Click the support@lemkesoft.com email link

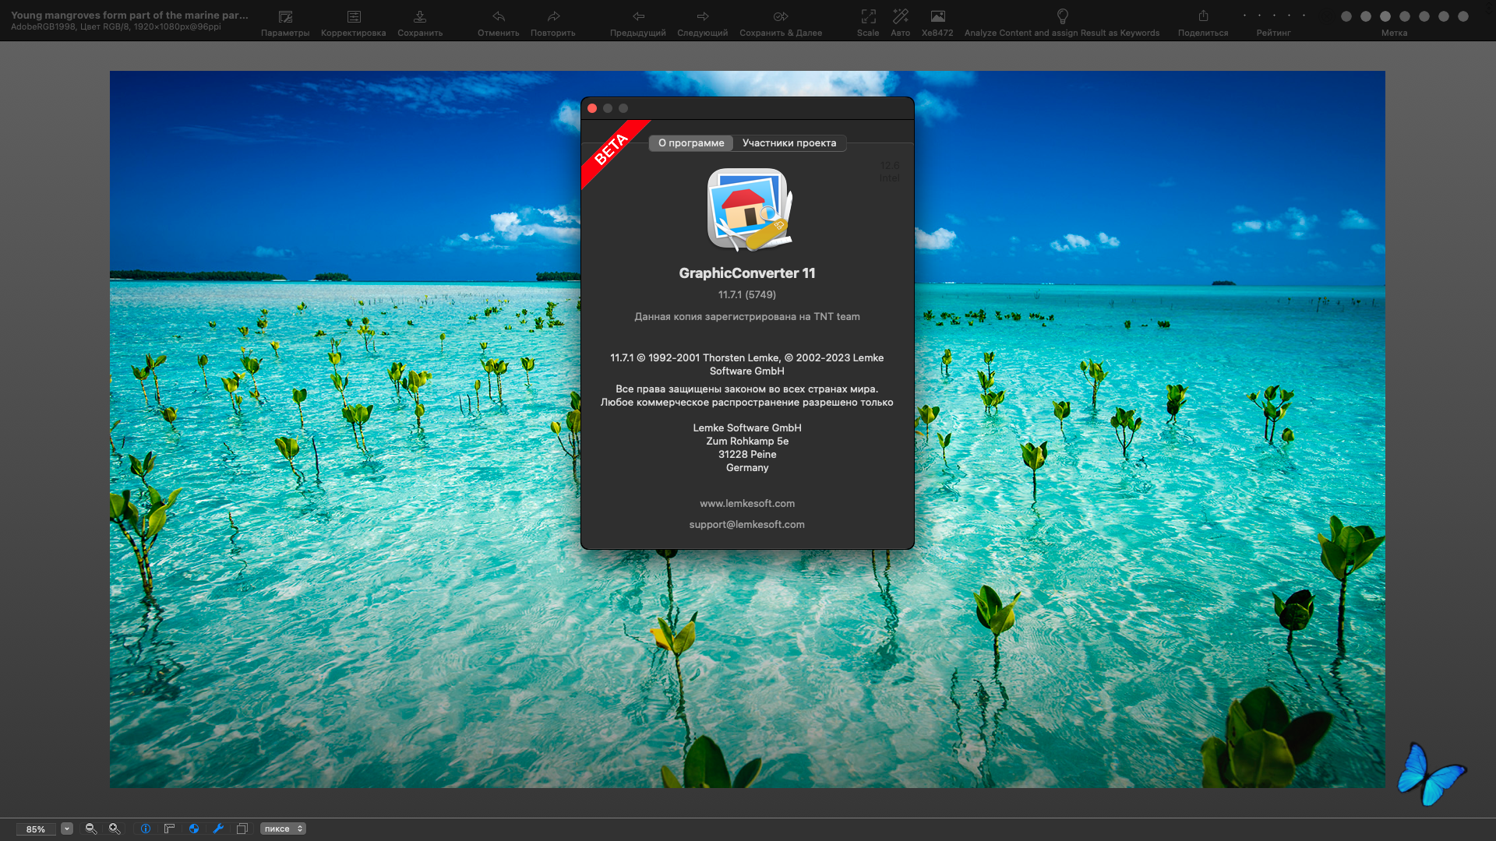coord(746,524)
